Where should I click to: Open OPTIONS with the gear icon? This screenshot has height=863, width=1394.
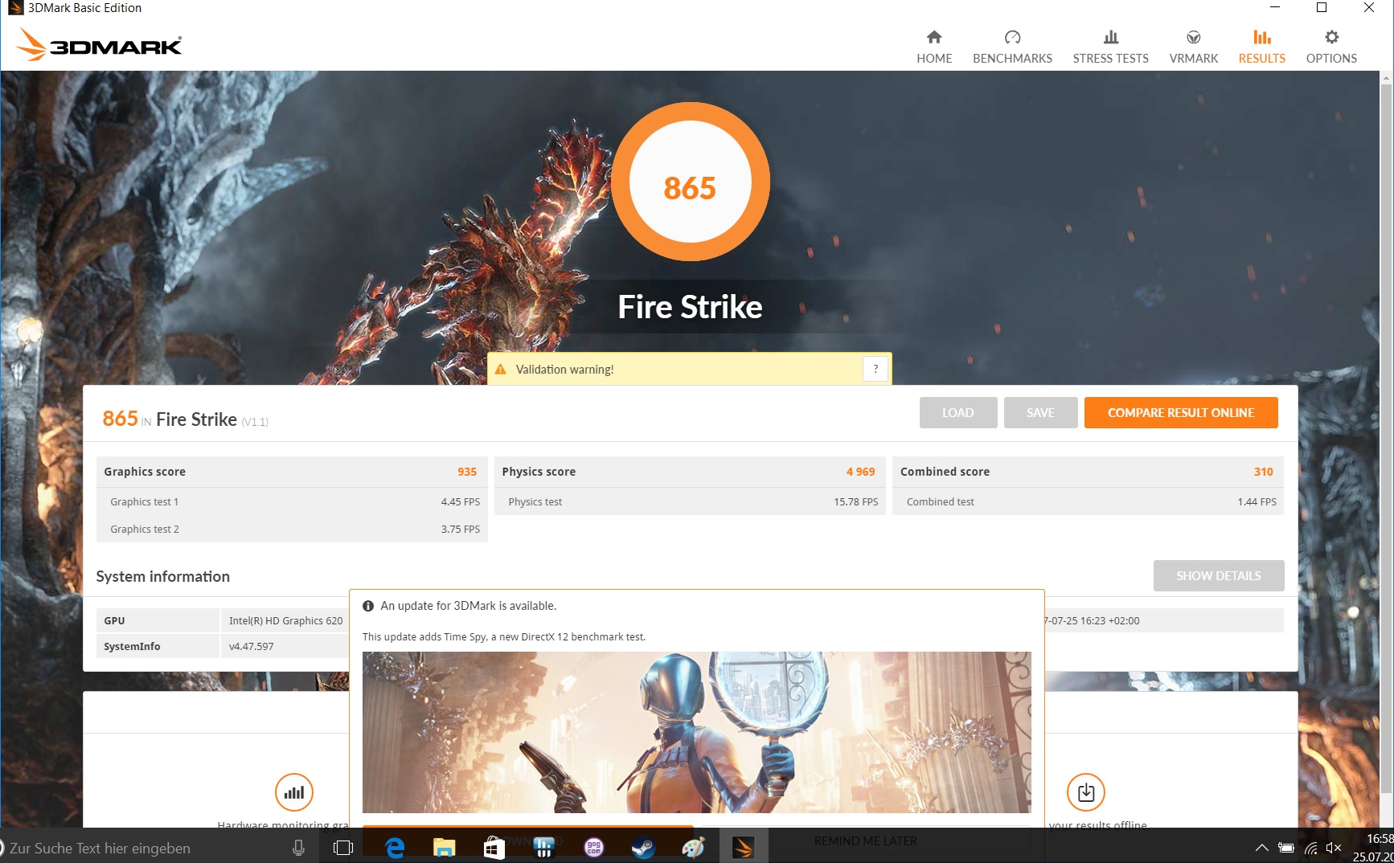coord(1331,47)
